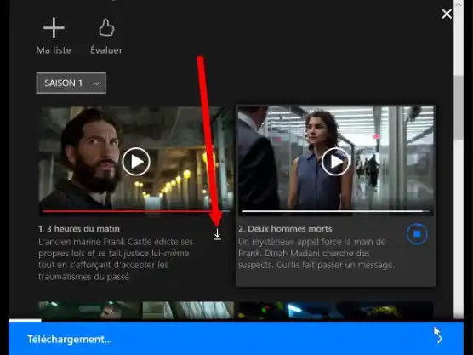
Task: Open the Téléchargement status bar chevron
Action: (440, 339)
